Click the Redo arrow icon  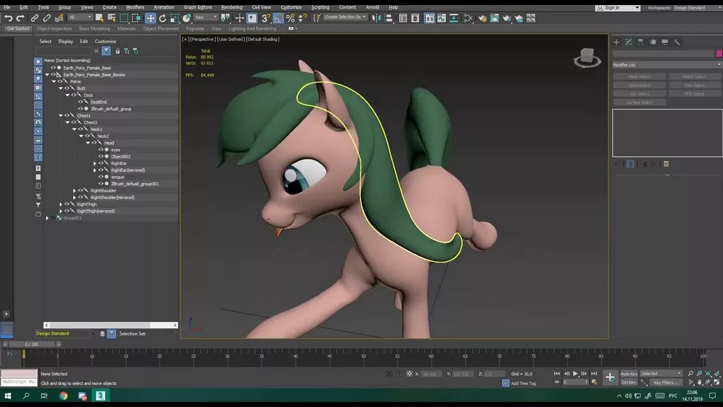pyautogui.click(x=20, y=18)
